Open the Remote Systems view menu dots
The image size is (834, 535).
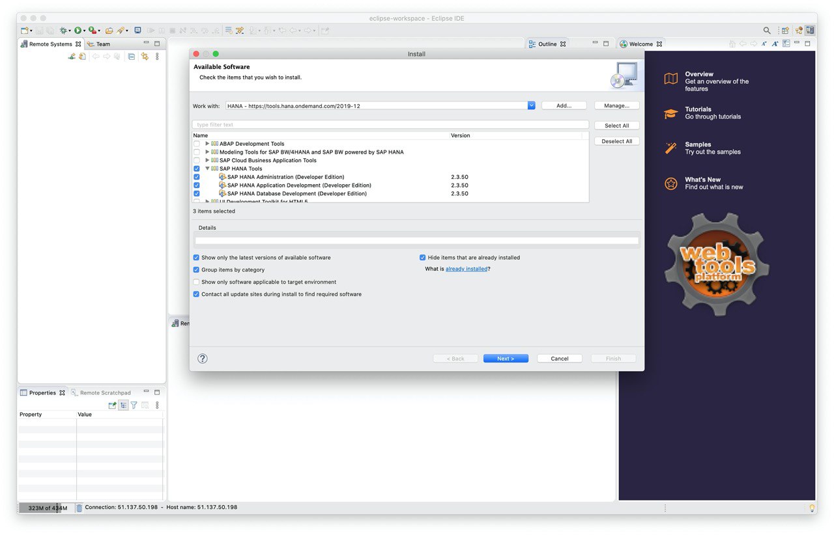click(x=157, y=57)
